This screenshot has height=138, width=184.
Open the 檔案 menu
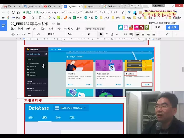click(13, 28)
